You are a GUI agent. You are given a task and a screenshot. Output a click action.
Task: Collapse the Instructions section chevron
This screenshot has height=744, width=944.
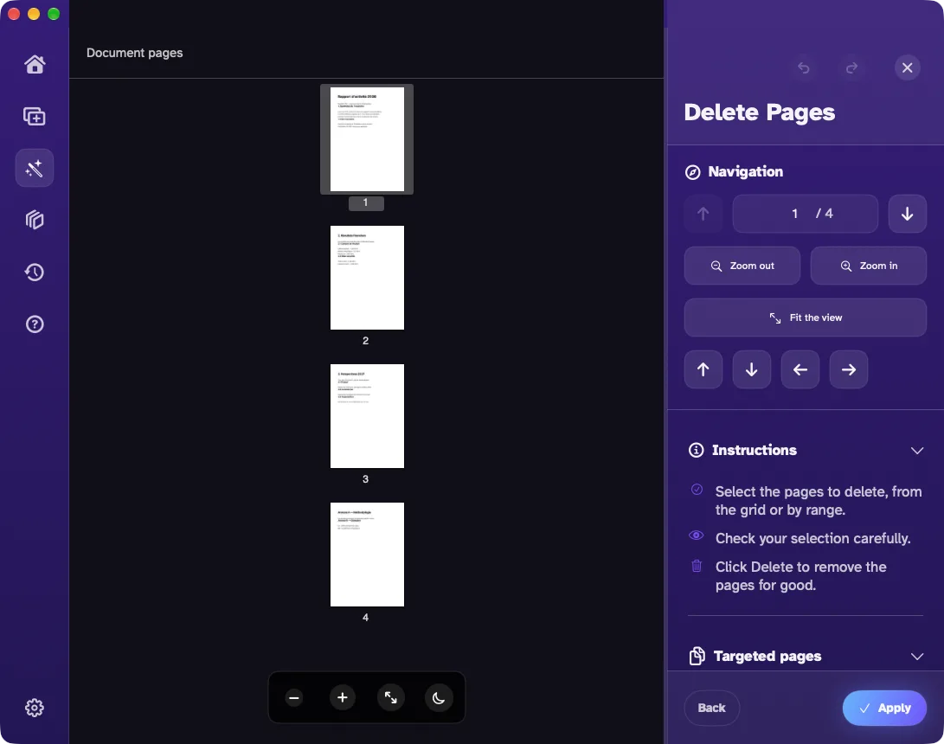[x=917, y=450]
